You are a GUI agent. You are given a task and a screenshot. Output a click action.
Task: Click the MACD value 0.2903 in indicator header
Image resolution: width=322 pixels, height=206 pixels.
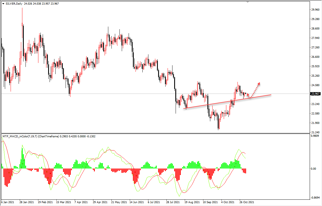tap(64, 136)
